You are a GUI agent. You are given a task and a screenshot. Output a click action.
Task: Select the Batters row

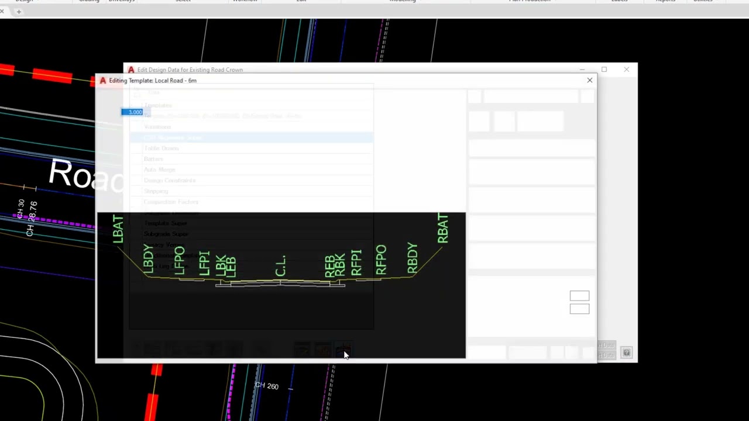(252, 159)
